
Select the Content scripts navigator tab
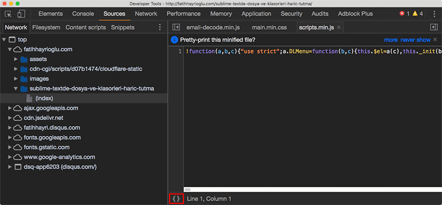click(86, 28)
